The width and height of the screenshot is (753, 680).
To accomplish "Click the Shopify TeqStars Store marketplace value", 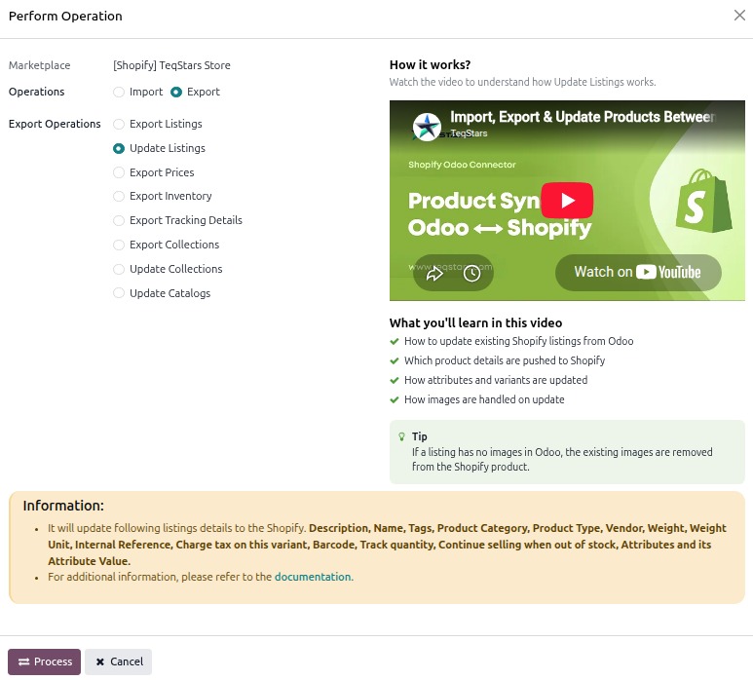I will 171,65.
